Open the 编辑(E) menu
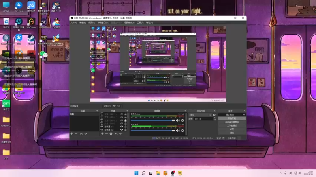Screen dimensions: 316x177 [83, 23]
